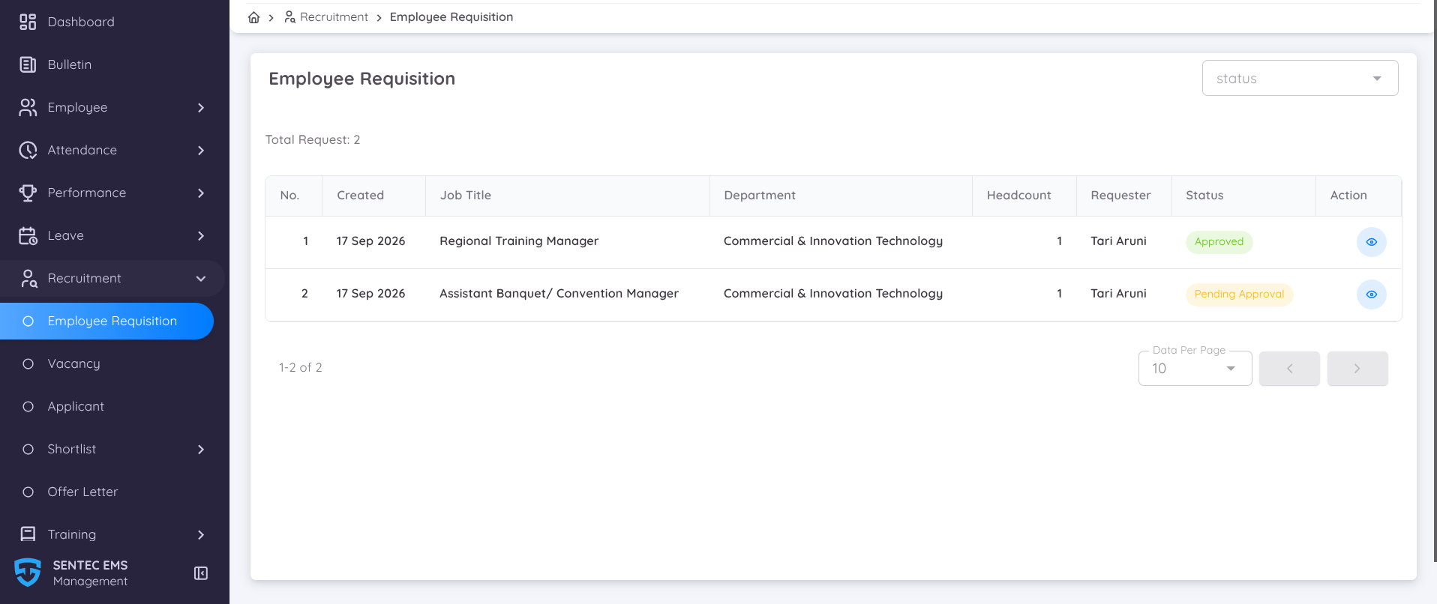Expand the Employee submenu chevron

click(201, 108)
